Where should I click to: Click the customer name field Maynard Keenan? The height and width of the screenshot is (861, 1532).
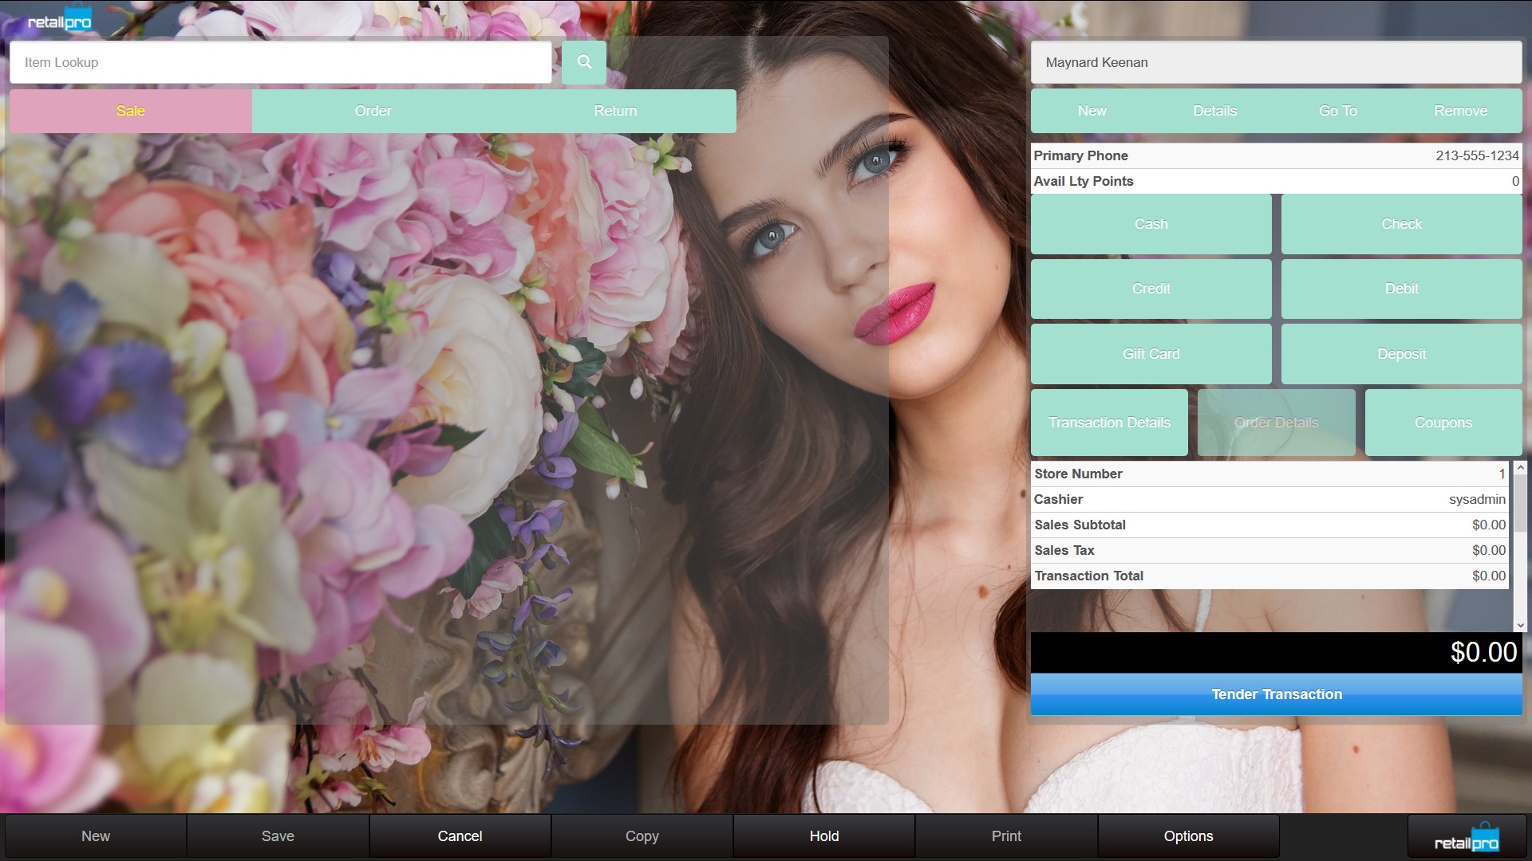pyautogui.click(x=1276, y=62)
